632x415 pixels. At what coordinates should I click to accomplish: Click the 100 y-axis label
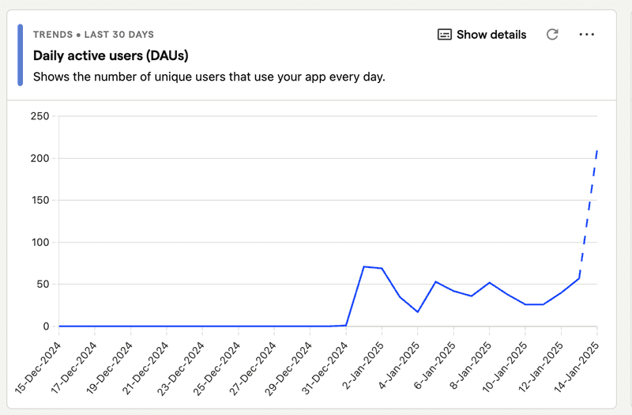point(39,242)
